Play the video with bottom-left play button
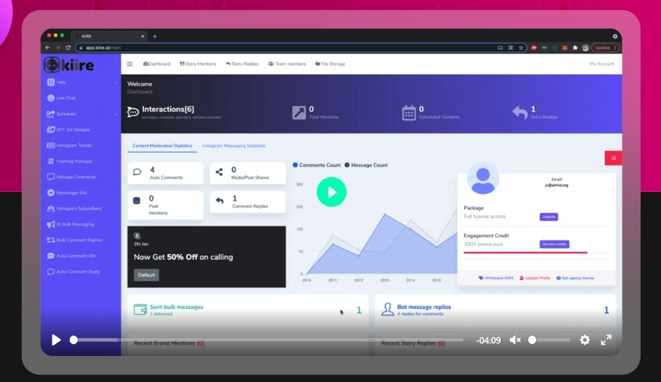661x382 pixels. pos(56,340)
